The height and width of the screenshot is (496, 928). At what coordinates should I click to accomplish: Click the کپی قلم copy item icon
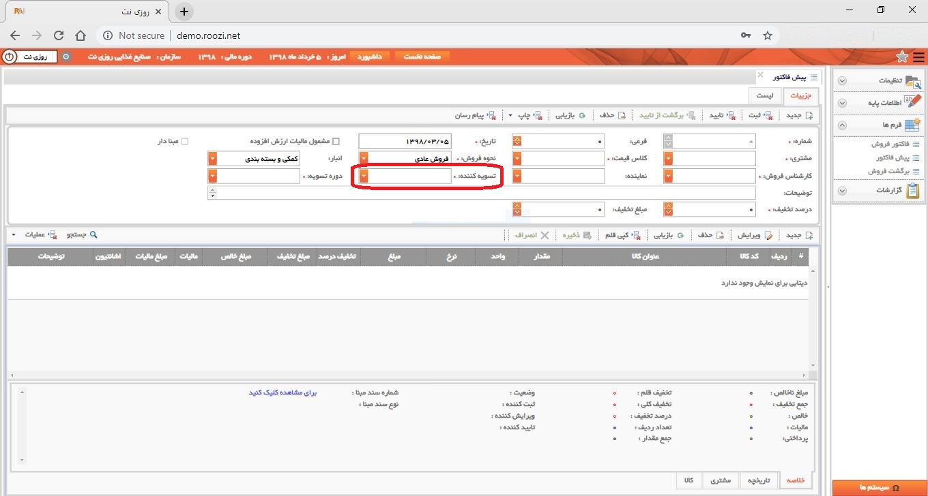tap(636, 235)
